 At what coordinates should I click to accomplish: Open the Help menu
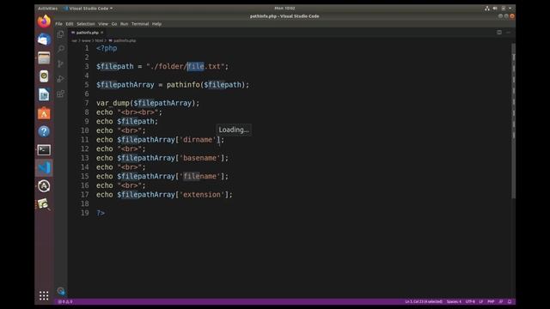click(156, 24)
